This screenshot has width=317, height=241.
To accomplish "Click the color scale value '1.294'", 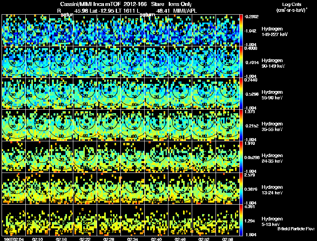I will pyautogui.click(x=250, y=221).
